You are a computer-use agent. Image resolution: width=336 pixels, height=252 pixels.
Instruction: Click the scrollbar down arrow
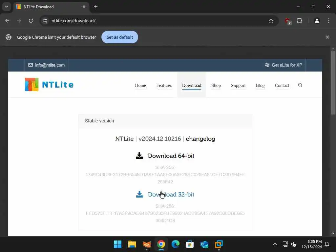333,233
